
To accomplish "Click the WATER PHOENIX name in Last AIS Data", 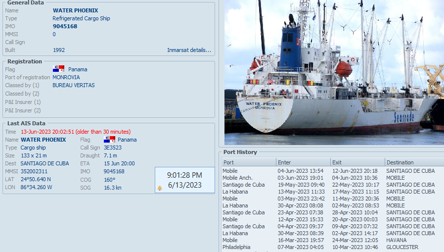I will point(44,140).
